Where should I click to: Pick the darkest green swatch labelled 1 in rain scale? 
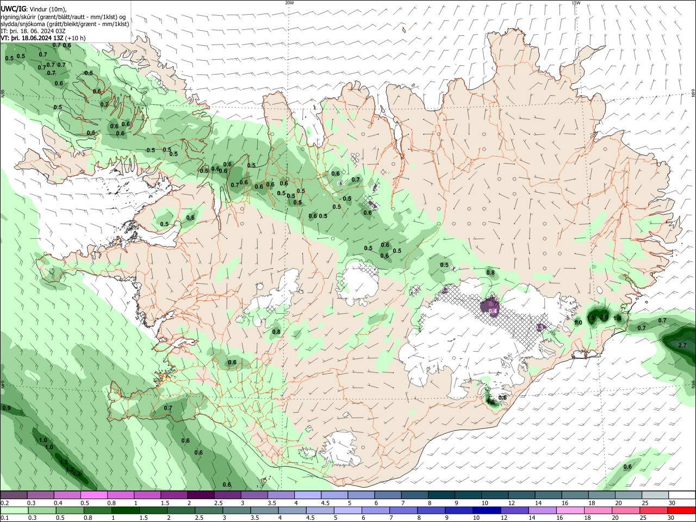[x=125, y=510]
